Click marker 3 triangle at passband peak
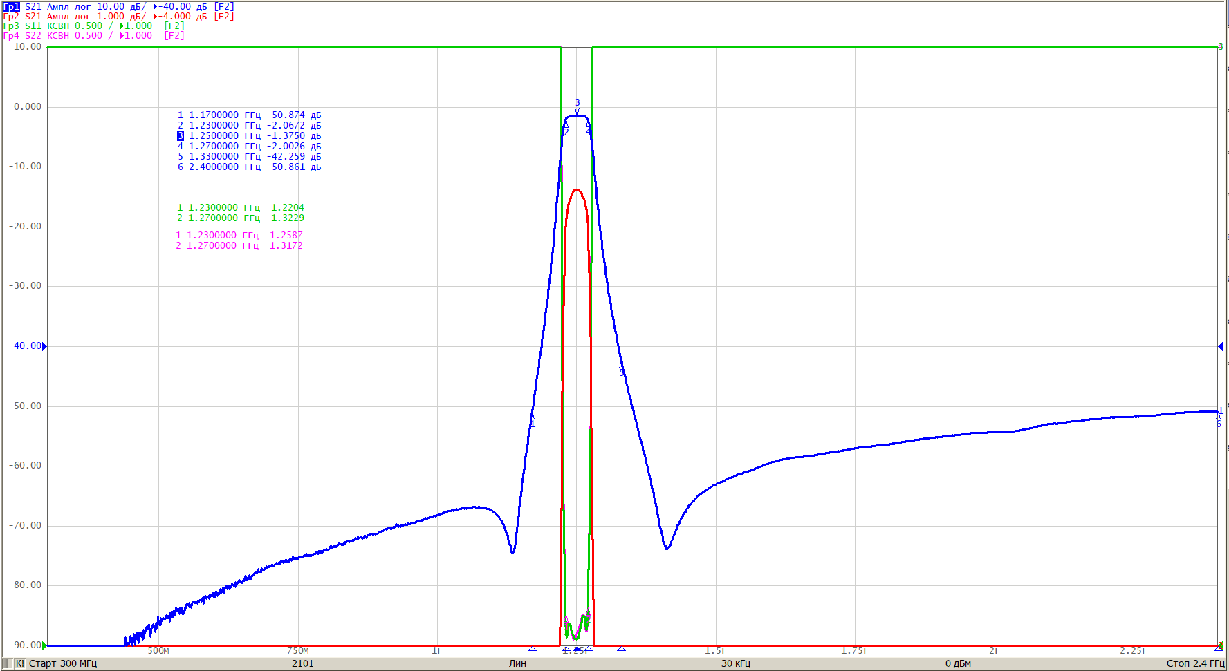 [577, 110]
